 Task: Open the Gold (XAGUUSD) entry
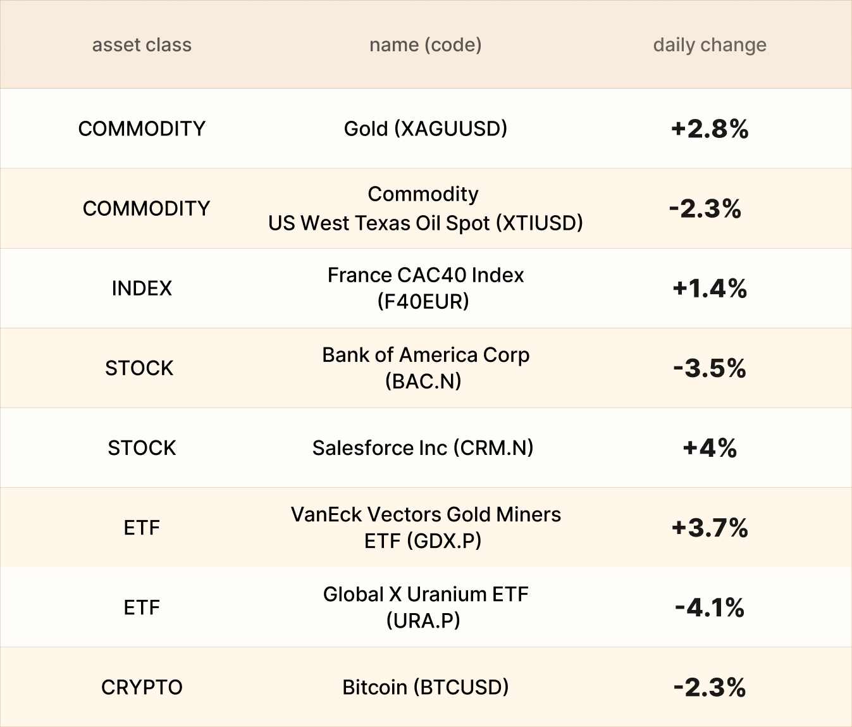[425, 128]
